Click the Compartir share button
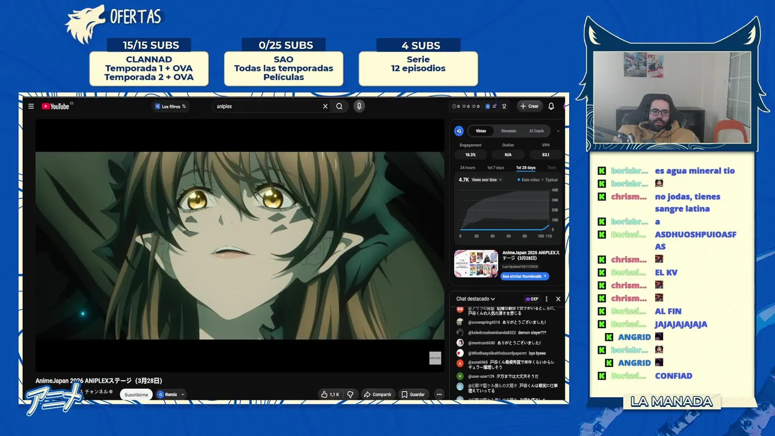This screenshot has height=436, width=775. (x=377, y=394)
